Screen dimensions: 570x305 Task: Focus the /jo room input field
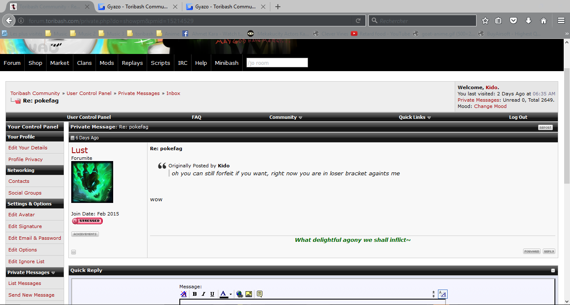(x=277, y=63)
